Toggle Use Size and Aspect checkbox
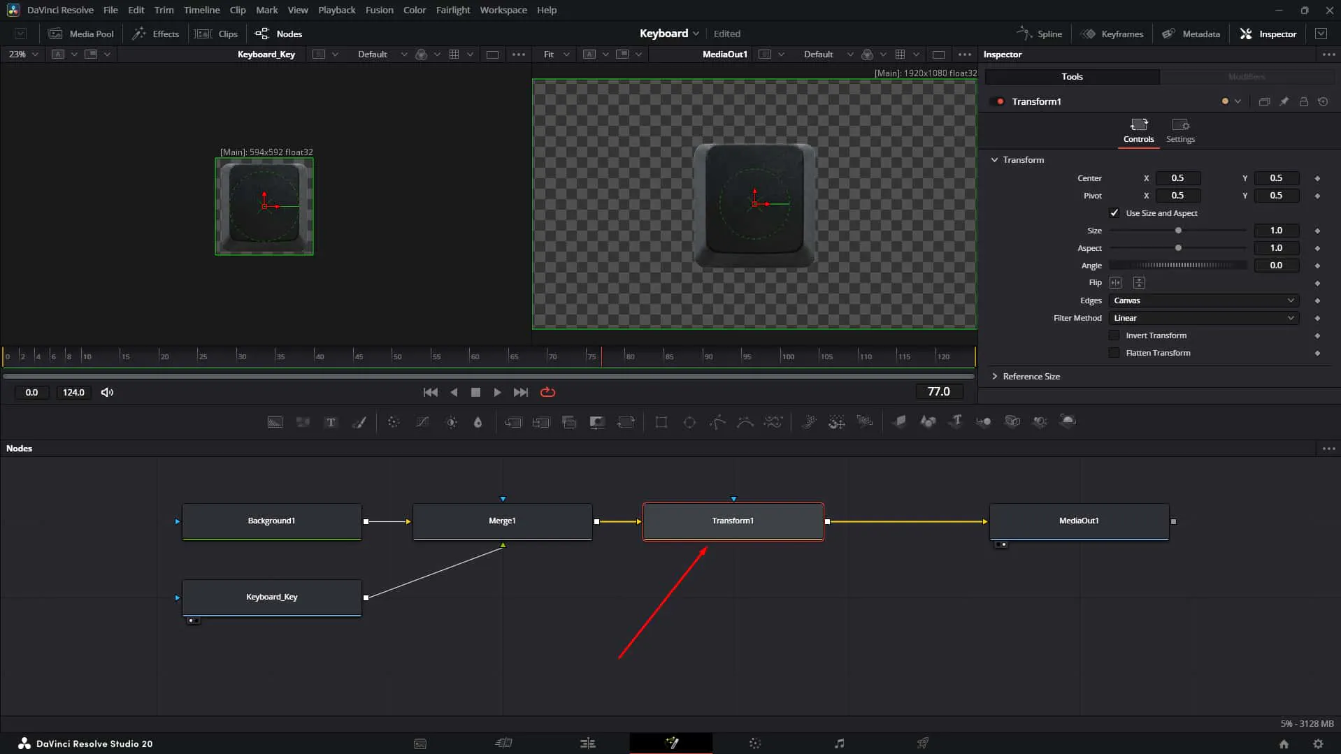 (1114, 213)
